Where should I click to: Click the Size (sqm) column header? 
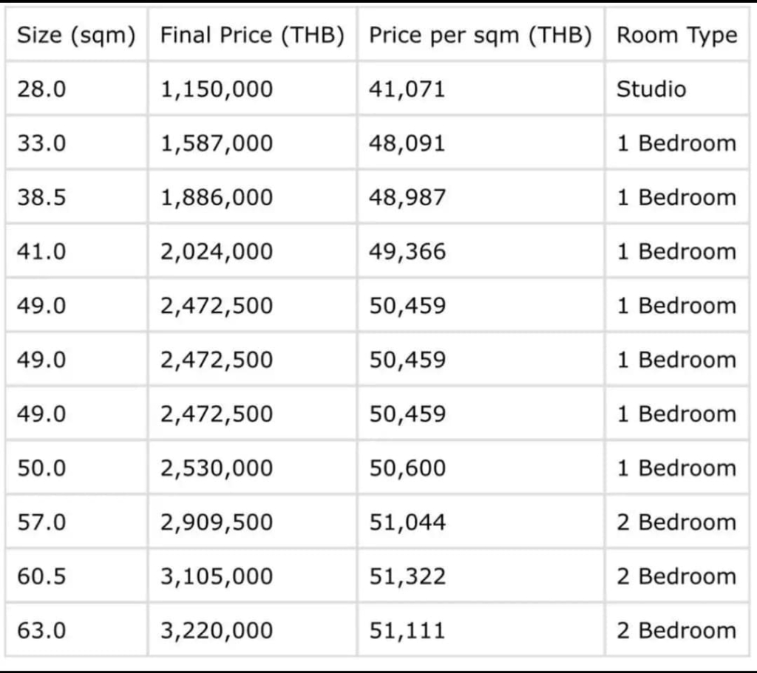tap(76, 35)
